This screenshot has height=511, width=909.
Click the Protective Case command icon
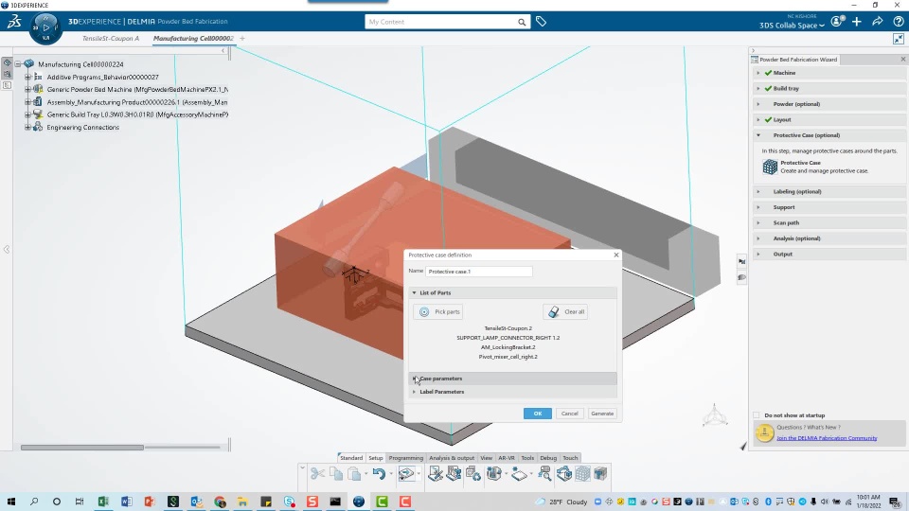pyautogui.click(x=770, y=167)
